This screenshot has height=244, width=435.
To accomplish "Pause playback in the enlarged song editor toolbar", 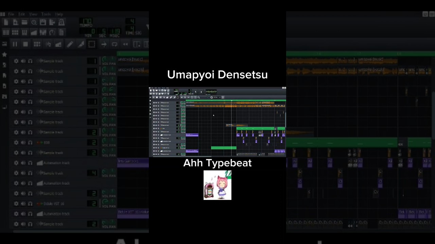I will 15,44.
